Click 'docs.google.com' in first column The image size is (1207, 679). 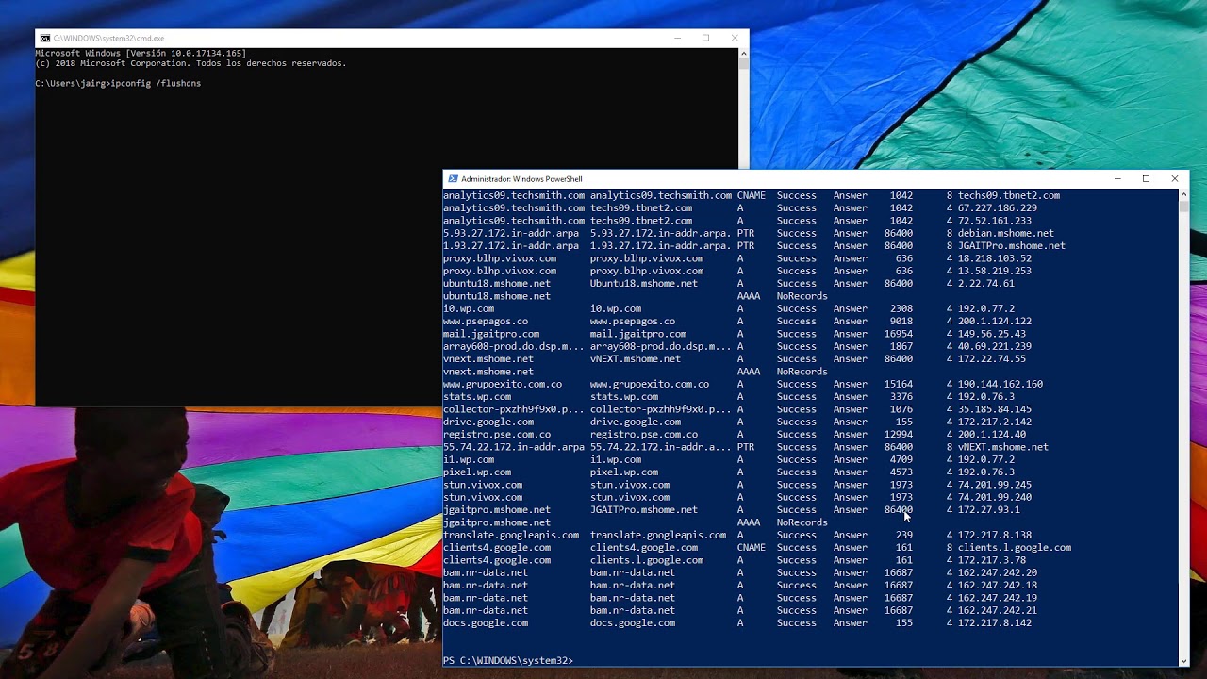point(486,623)
